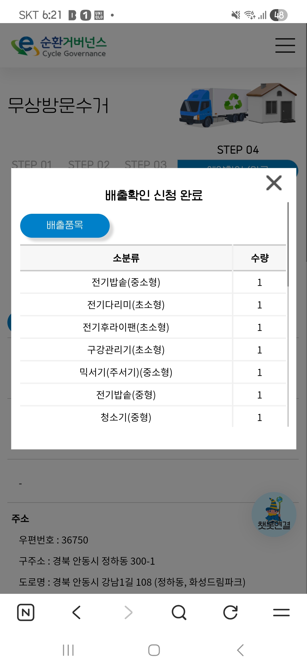Tap the Android recent apps button
Screen dimensions: 307x667
point(68,650)
